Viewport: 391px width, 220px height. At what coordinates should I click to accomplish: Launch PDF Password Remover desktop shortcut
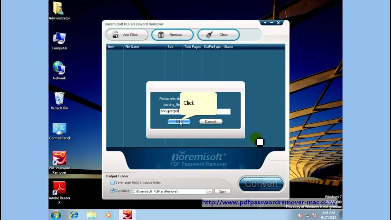[59, 163]
